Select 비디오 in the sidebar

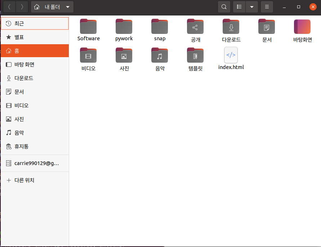35,105
